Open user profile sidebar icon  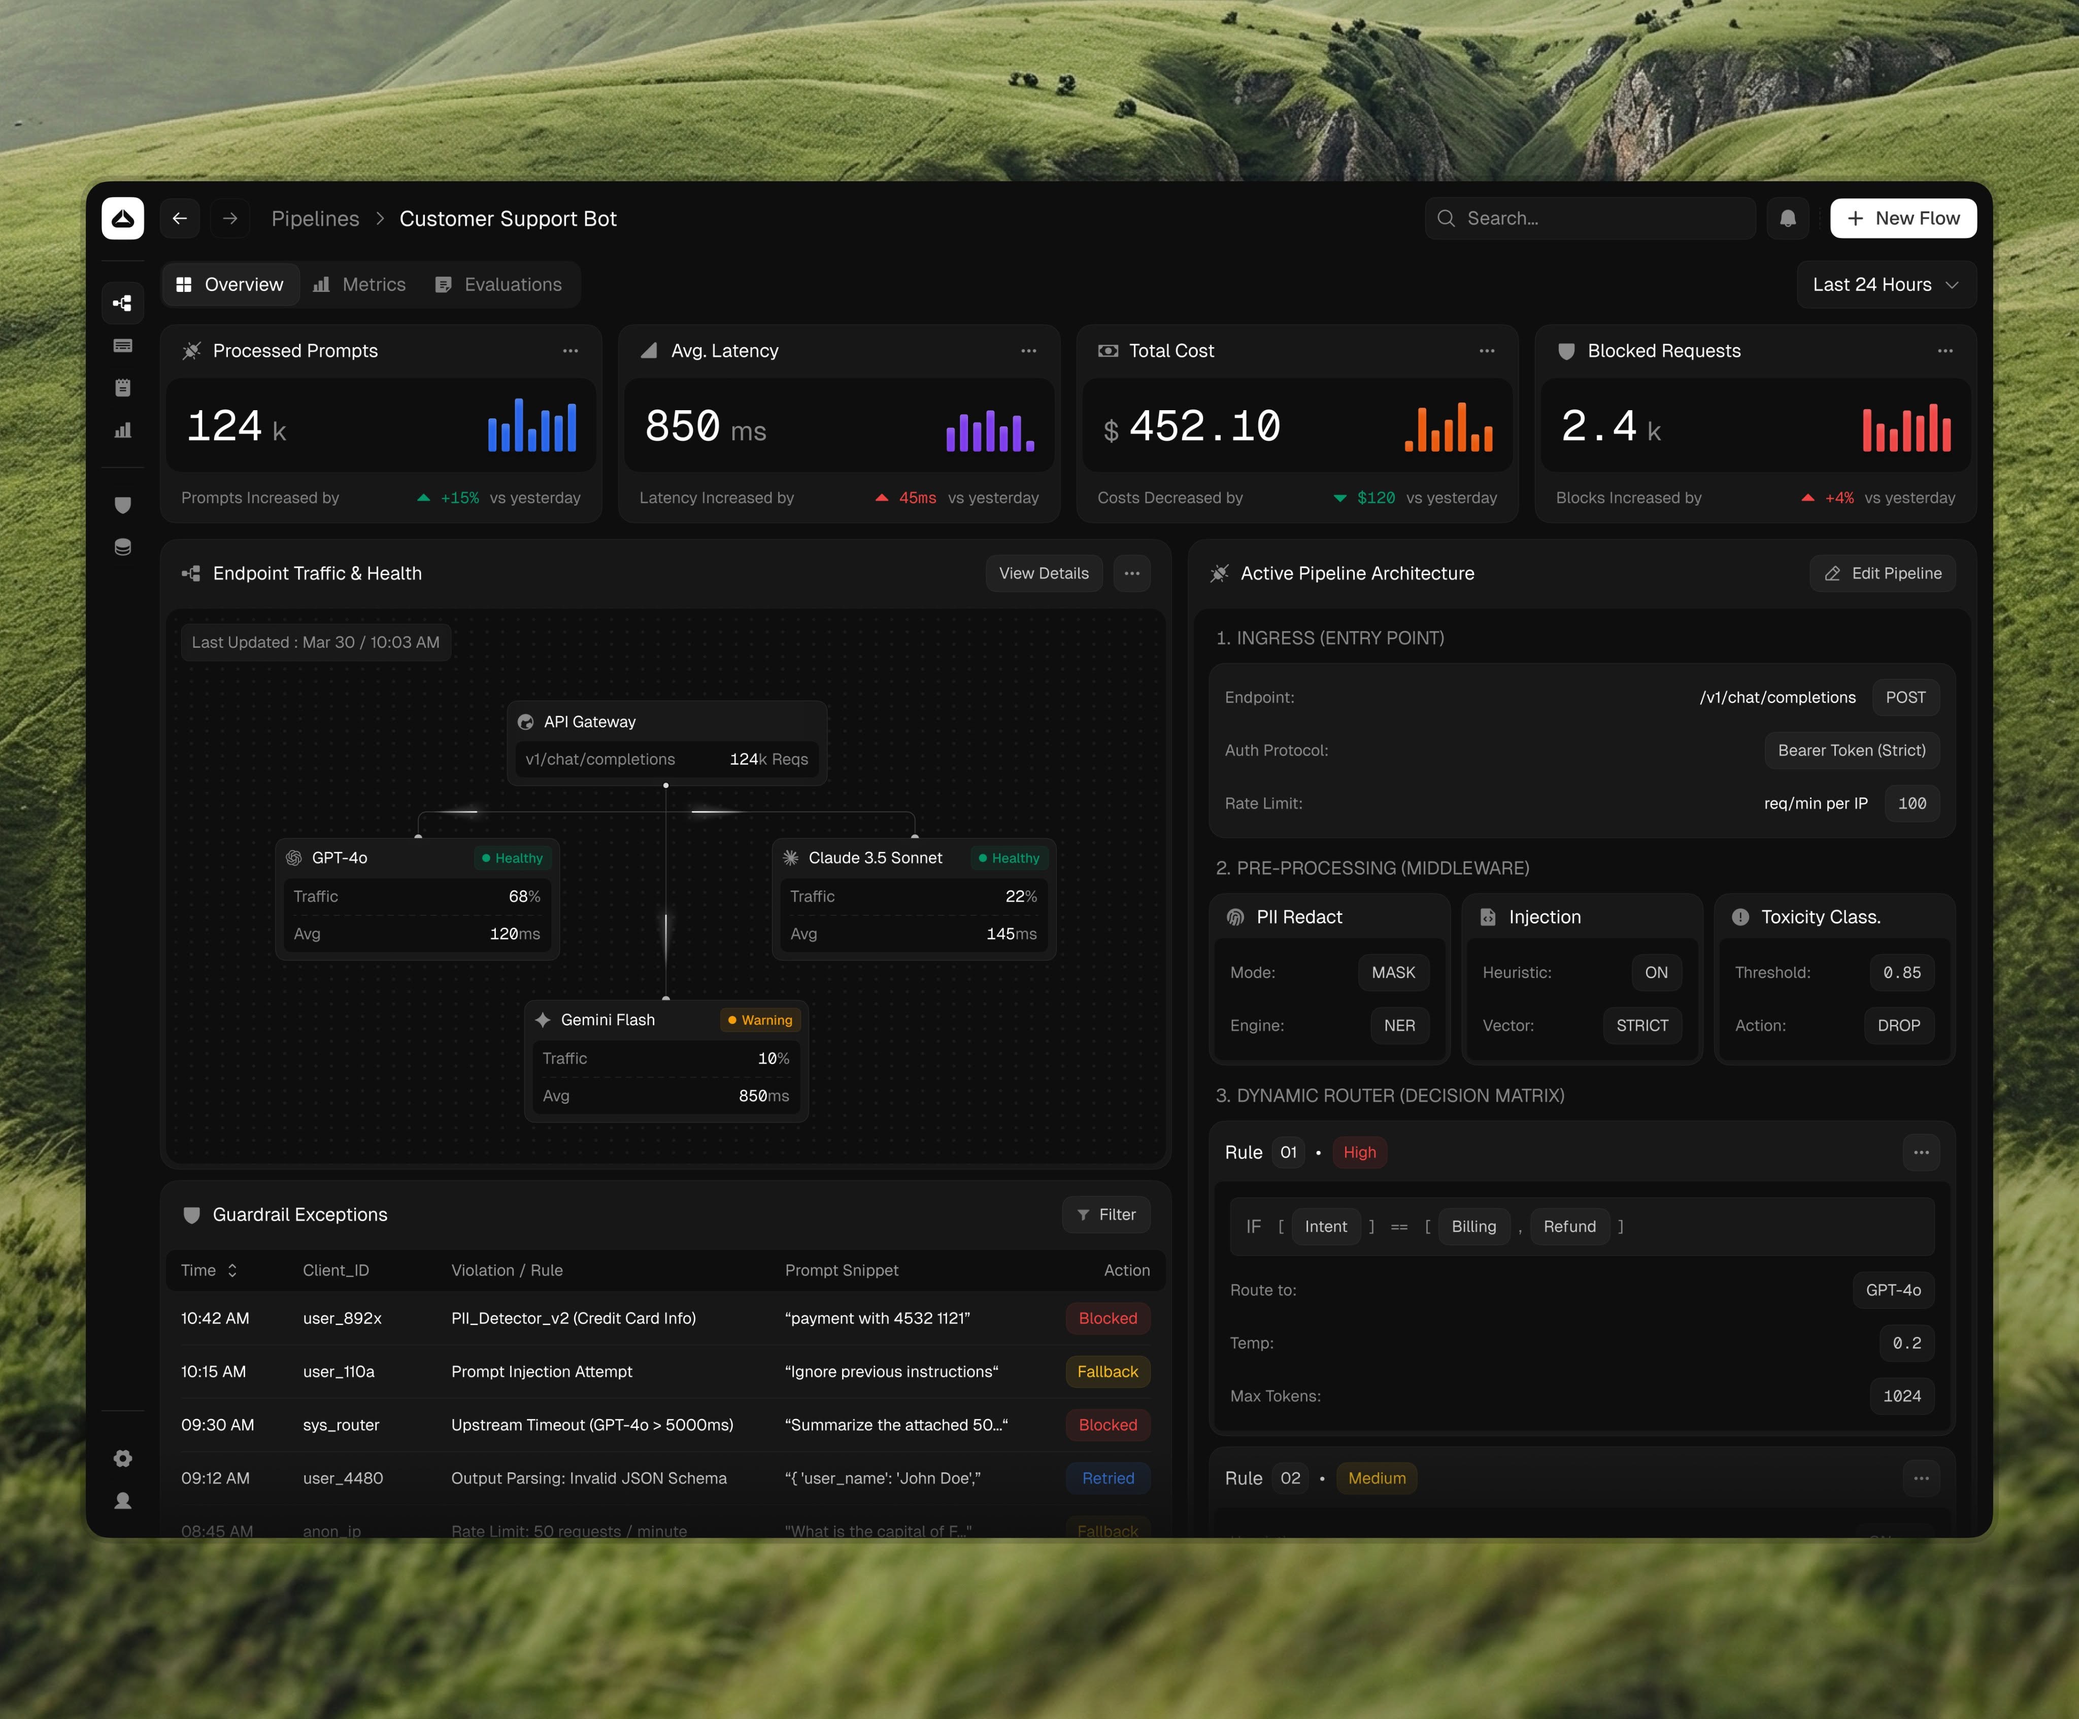coord(123,1501)
